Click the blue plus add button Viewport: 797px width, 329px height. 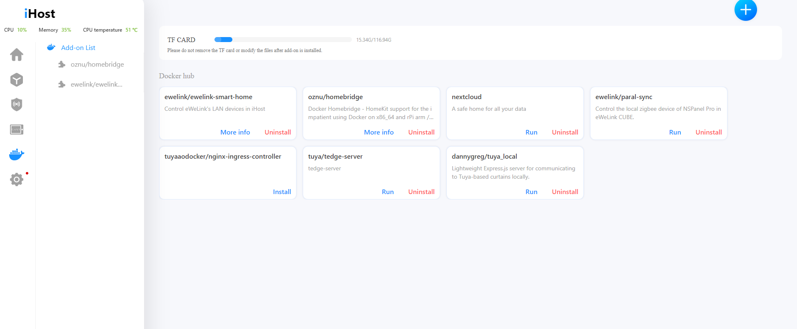tap(745, 10)
